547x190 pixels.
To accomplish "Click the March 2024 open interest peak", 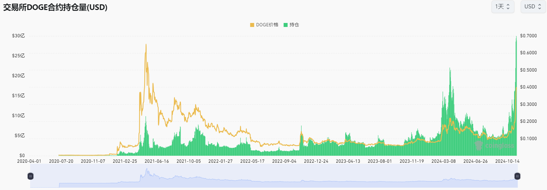I will 450,69.
